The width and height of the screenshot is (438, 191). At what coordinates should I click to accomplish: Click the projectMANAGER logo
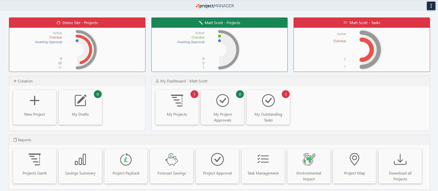click(x=215, y=6)
